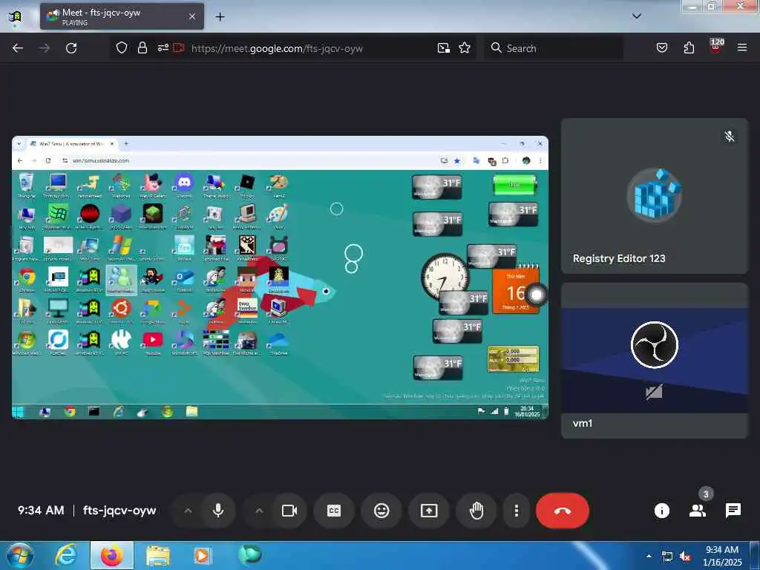
Task: Open the Firefox list all tabs dropdown
Action: click(637, 16)
